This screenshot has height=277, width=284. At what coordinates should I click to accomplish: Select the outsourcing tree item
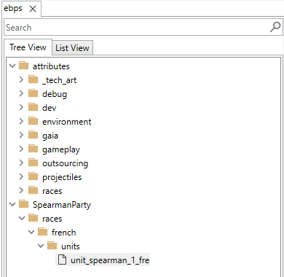pyautogui.click(x=65, y=163)
